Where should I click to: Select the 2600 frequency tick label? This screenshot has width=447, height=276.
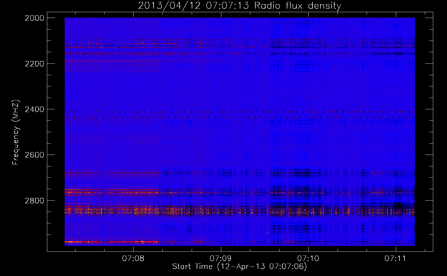[35, 155]
